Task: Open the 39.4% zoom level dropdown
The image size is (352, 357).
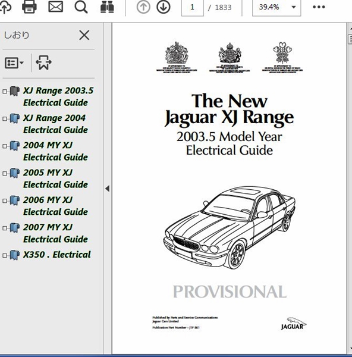Action: click(276, 8)
